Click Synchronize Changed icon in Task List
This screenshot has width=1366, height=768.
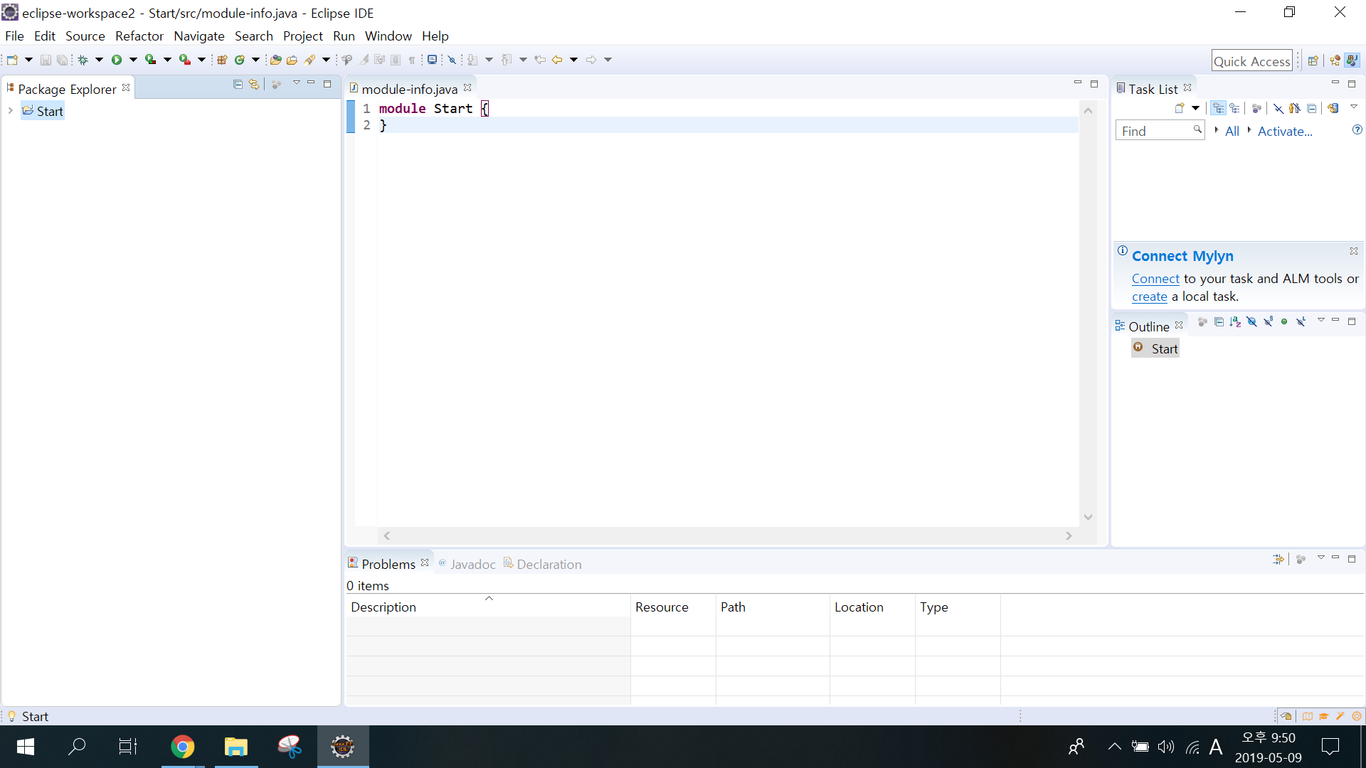[x=1333, y=108]
